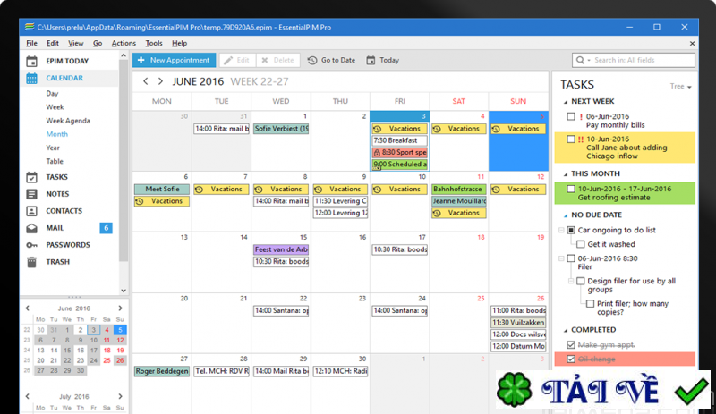Switch to Year calendar view
716x414 pixels.
tap(53, 148)
